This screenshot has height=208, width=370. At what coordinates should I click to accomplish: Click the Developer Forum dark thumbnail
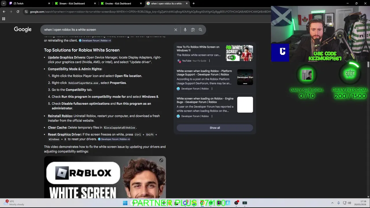tap(245, 77)
